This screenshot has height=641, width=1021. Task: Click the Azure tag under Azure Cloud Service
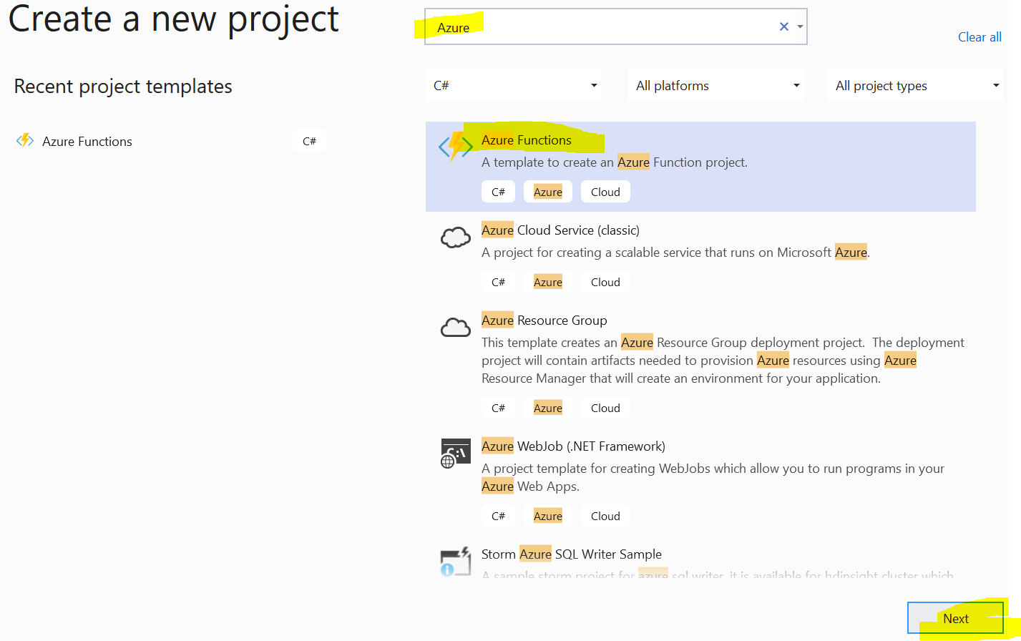click(548, 282)
